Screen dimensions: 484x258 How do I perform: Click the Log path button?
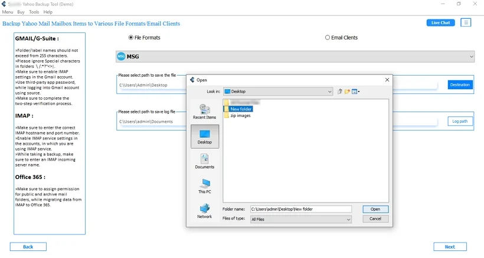pos(460,121)
